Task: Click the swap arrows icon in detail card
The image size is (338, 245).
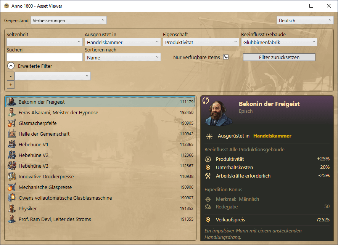Action: 206,100
